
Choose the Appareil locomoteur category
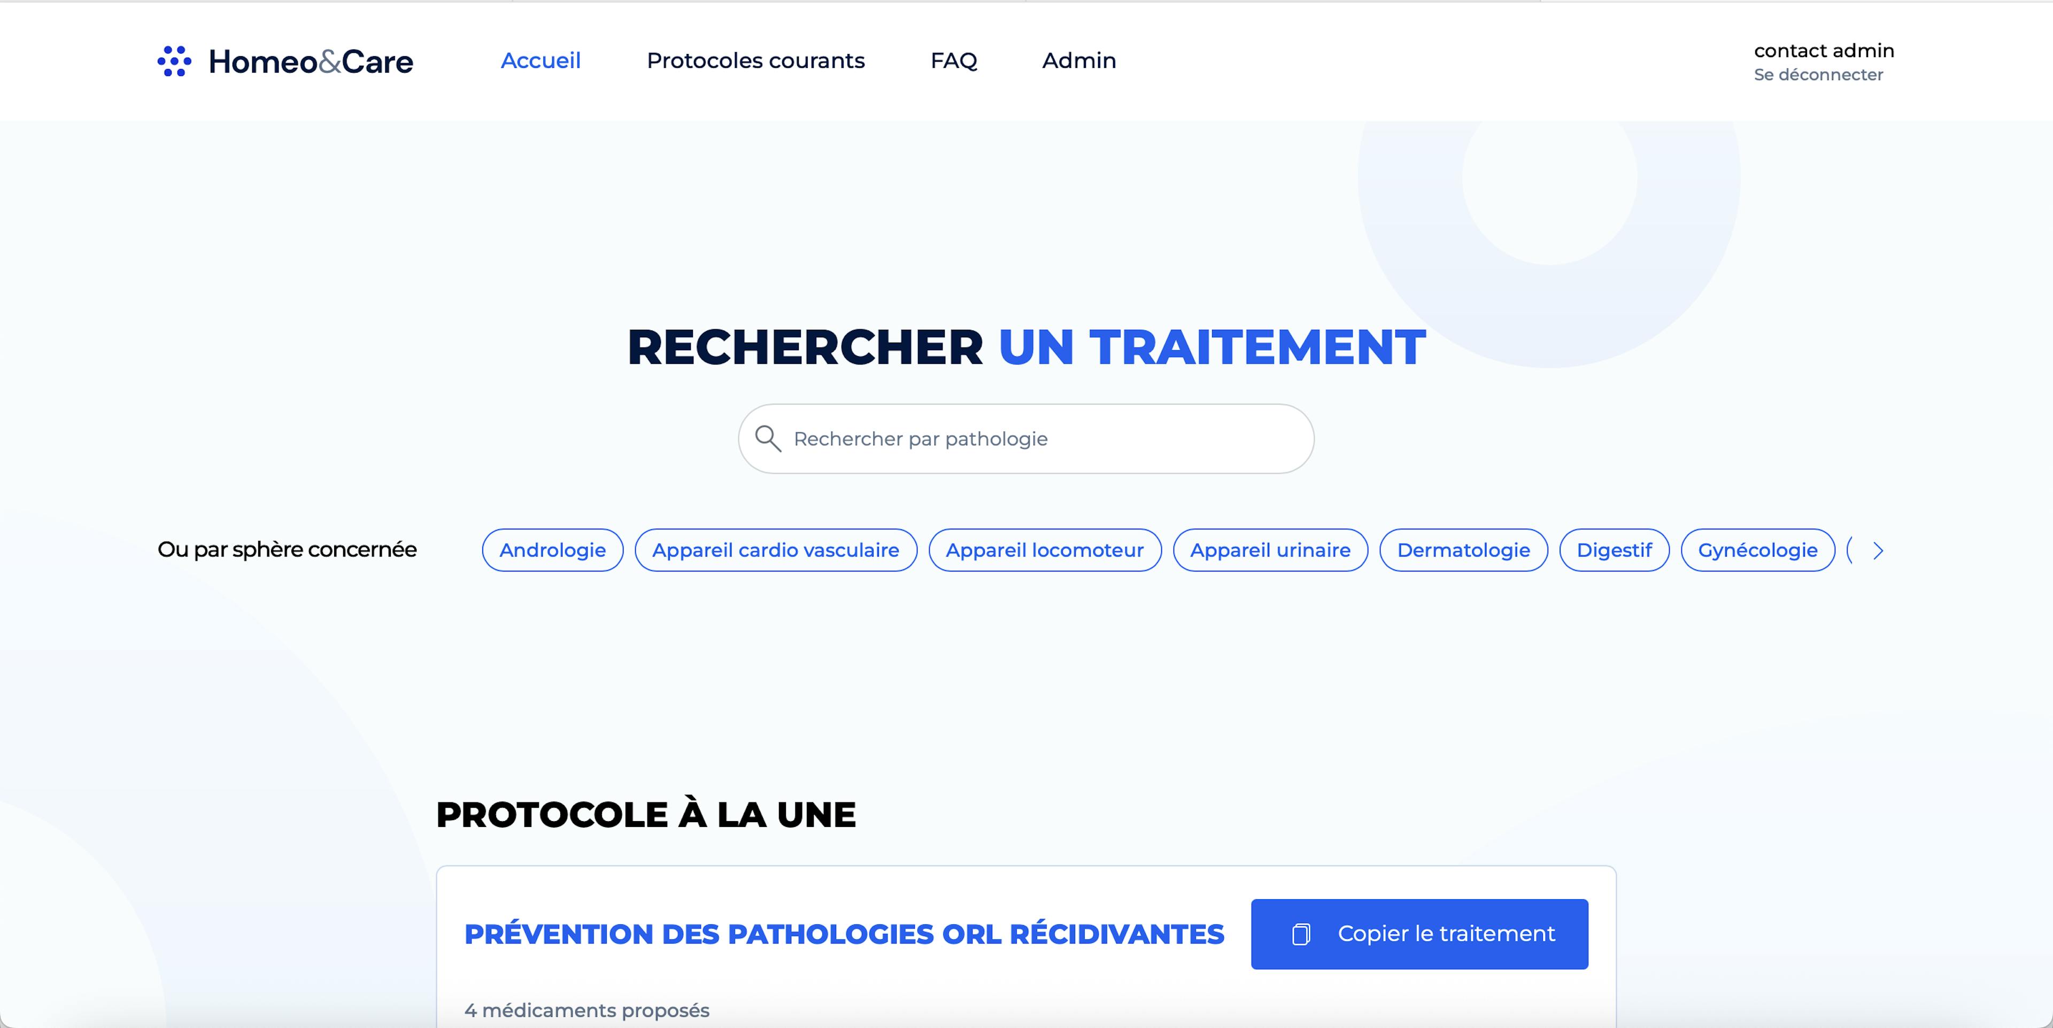coord(1044,550)
